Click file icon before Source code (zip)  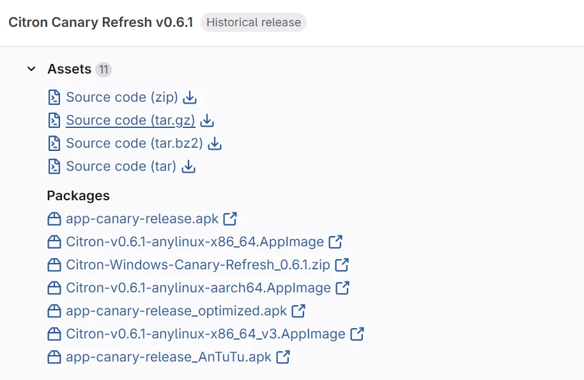[54, 98]
